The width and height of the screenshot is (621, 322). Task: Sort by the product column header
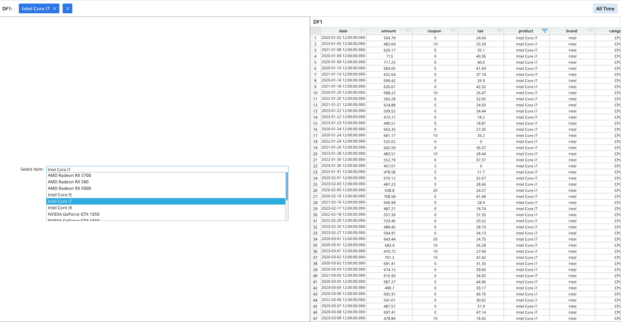tap(525, 31)
